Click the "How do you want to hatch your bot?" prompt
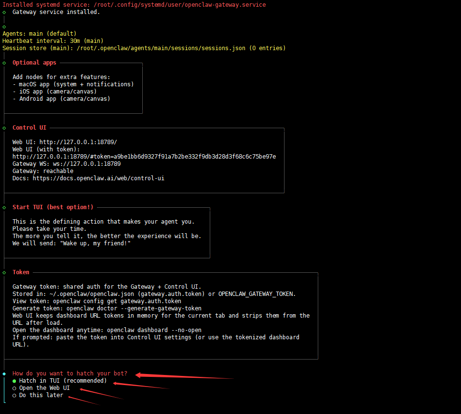The width and height of the screenshot is (461, 414). tap(70, 374)
